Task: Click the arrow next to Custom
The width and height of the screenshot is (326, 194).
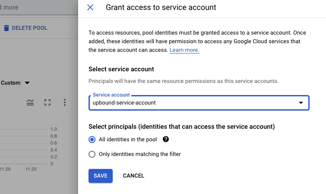Action: point(27,83)
